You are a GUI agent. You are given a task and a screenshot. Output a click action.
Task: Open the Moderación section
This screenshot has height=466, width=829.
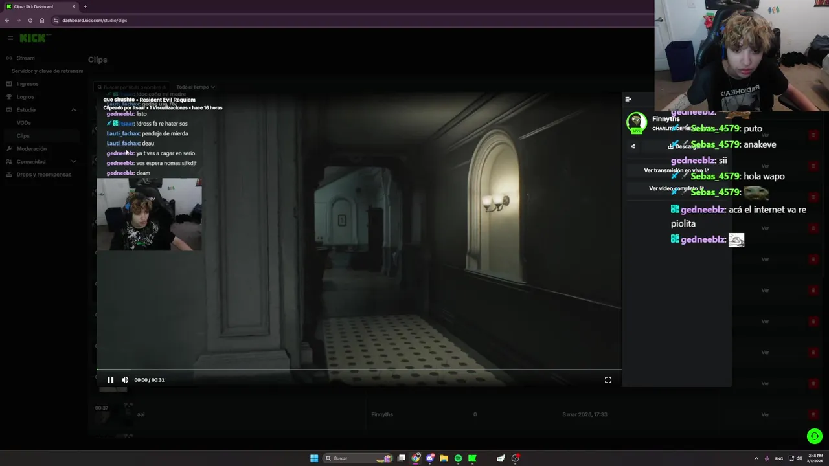pos(32,149)
